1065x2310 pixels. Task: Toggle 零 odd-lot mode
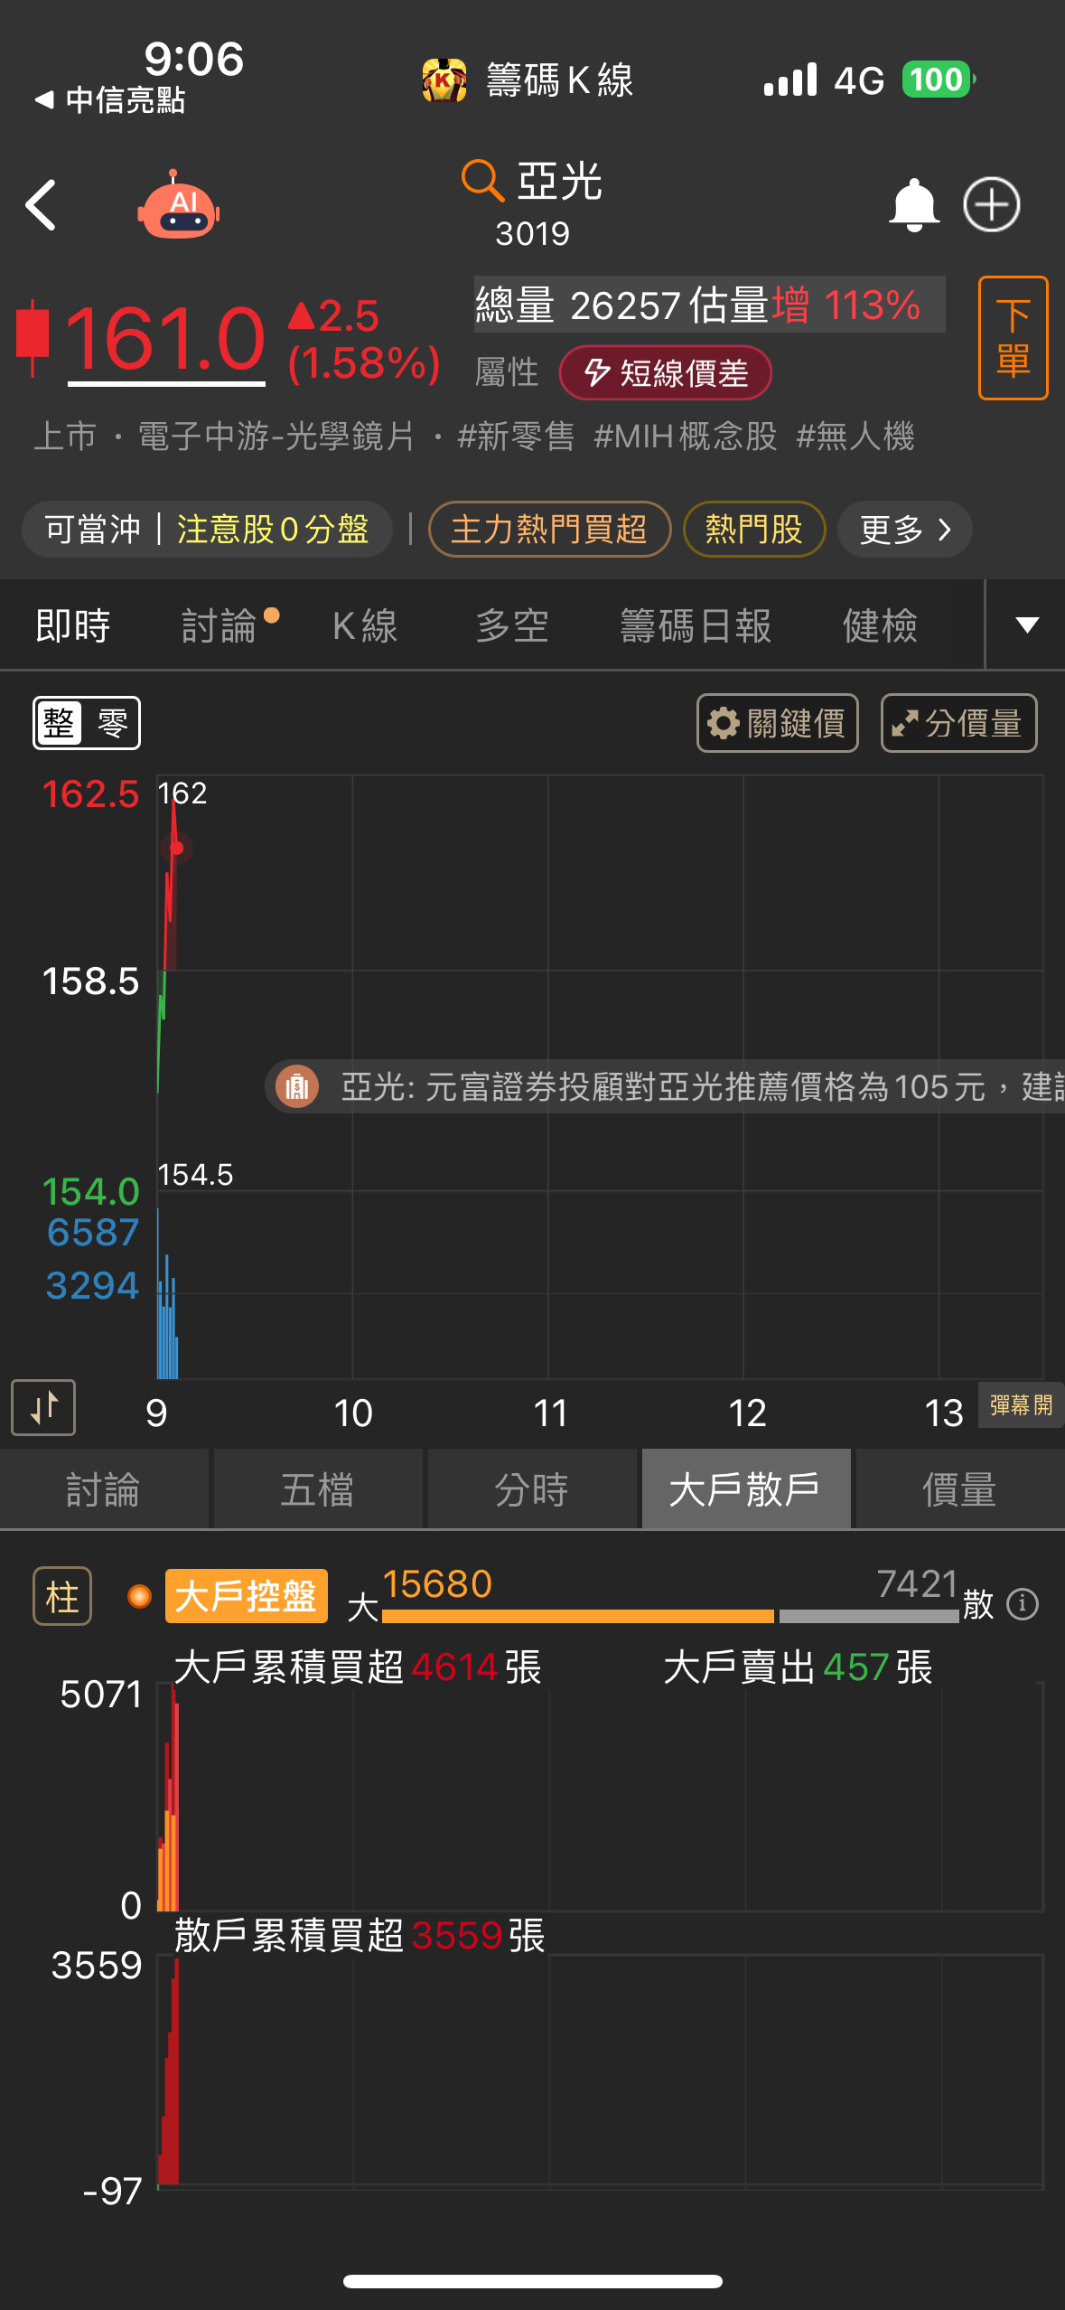112,723
